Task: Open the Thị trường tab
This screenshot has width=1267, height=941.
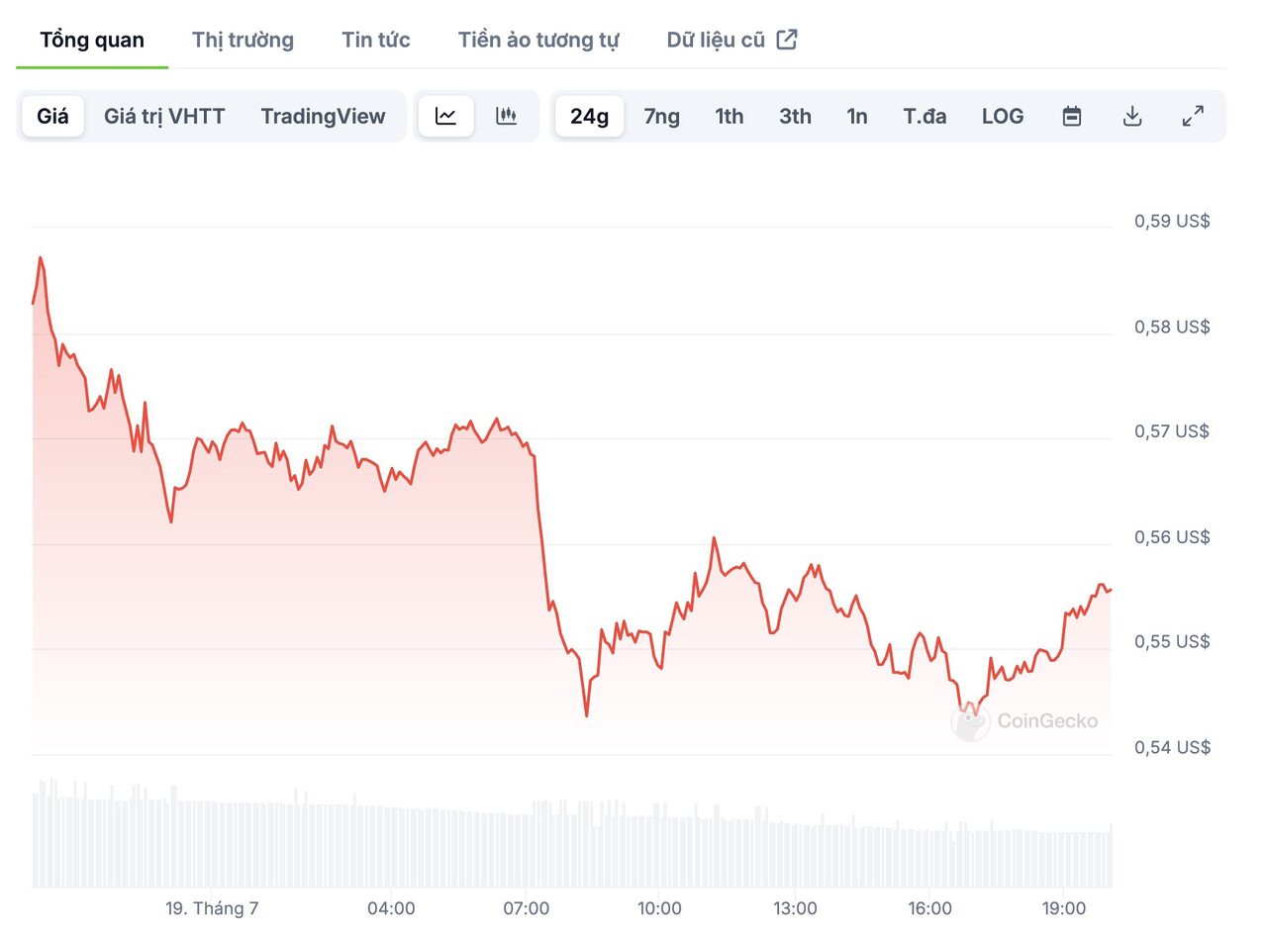Action: [x=243, y=41]
